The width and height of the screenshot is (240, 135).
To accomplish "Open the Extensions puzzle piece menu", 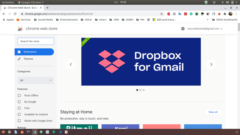I will click(225, 14).
